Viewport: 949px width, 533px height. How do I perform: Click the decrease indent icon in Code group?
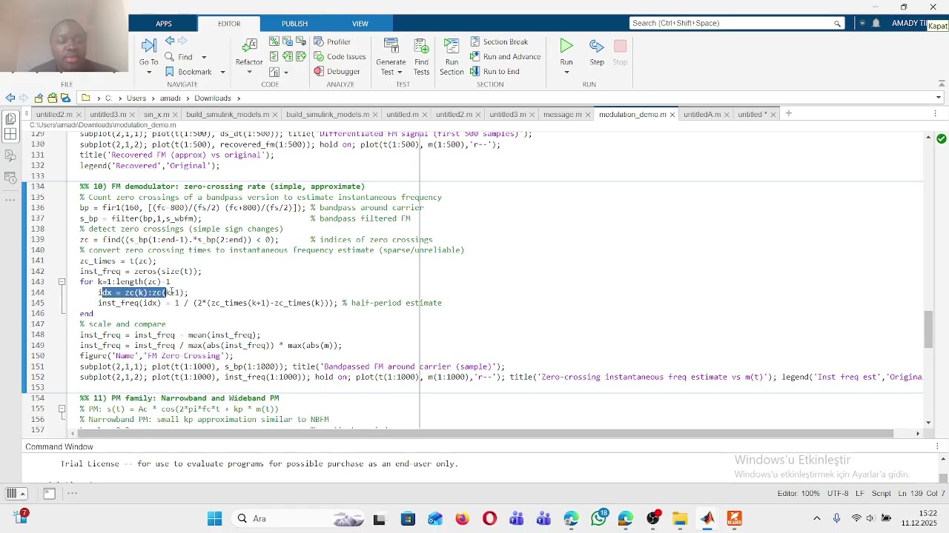301,56
